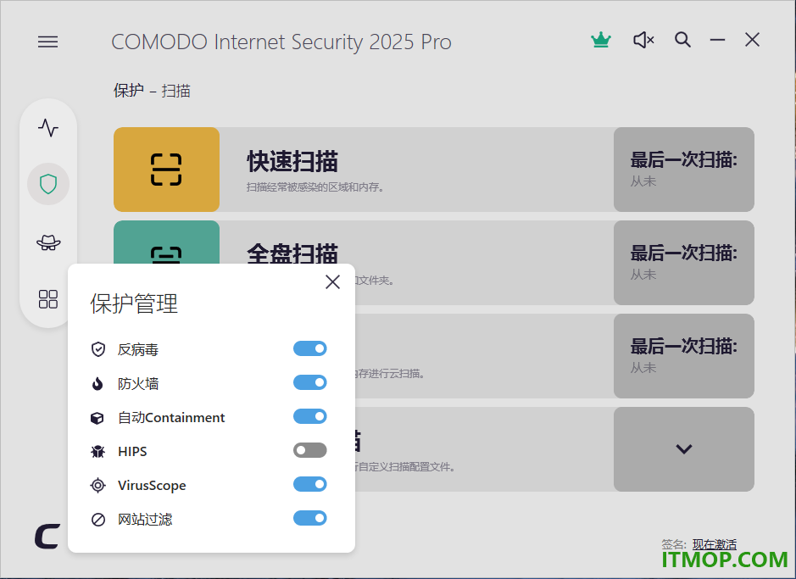796x579 pixels.
Task: Click the antivirus shield check icon
Action: click(98, 349)
